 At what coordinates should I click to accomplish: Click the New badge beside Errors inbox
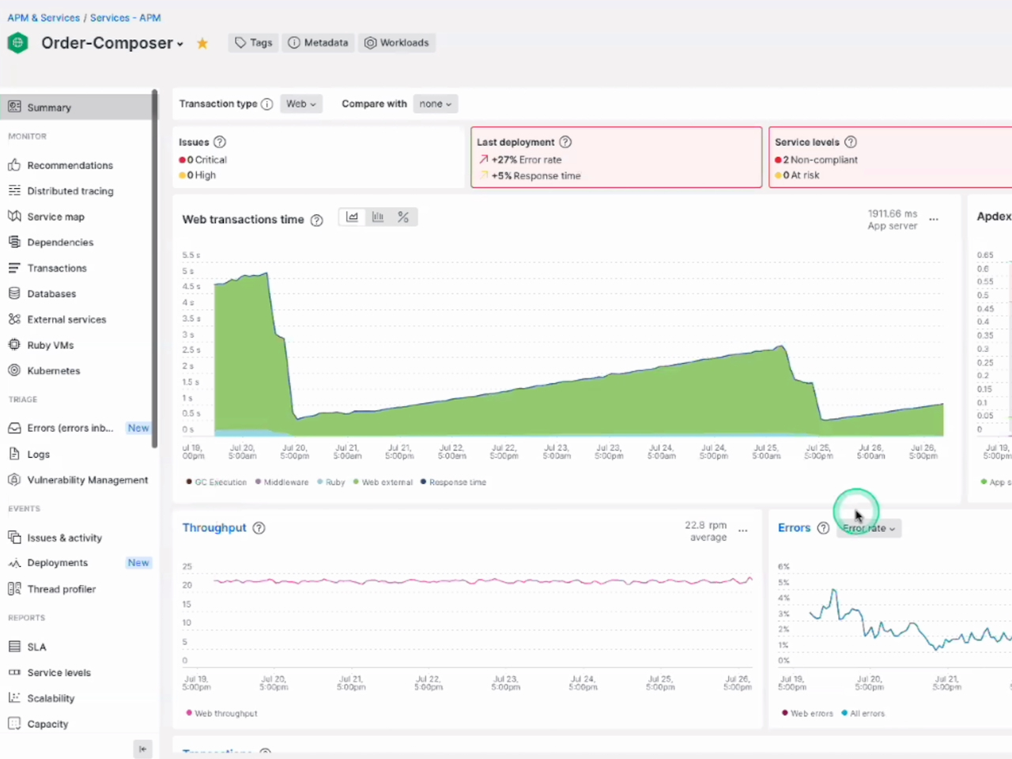click(138, 428)
